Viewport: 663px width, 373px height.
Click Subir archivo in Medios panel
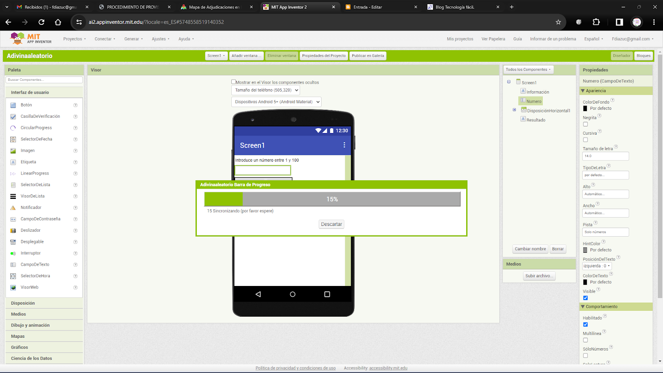(539, 276)
